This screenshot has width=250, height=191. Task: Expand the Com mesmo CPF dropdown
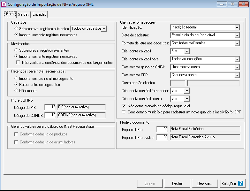[x=237, y=75]
